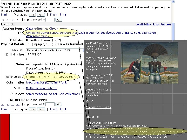
Task: Select the Record ID value NYMA04-P1946
Action: click(x=37, y=100)
